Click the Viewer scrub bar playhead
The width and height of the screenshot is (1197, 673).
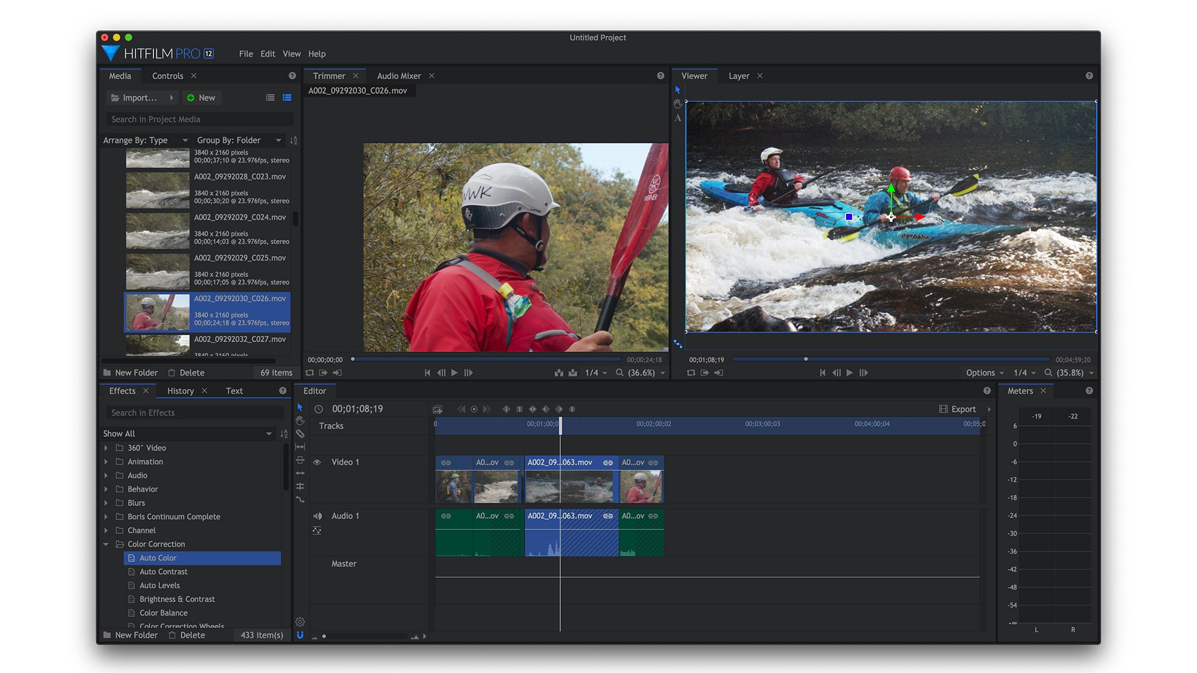click(805, 359)
